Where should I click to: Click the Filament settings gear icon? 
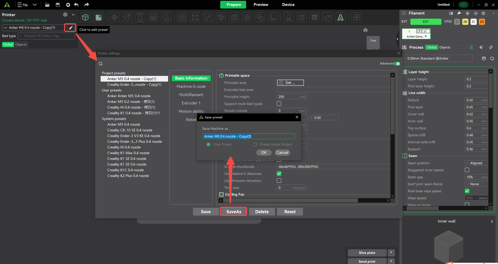[483, 13]
